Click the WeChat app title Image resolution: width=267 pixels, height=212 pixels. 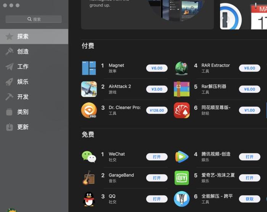[x=117, y=154]
